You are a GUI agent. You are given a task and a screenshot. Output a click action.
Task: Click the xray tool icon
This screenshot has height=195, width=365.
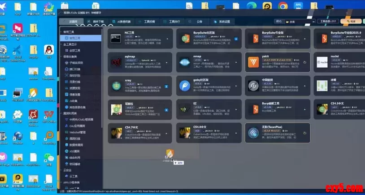pos(116,85)
